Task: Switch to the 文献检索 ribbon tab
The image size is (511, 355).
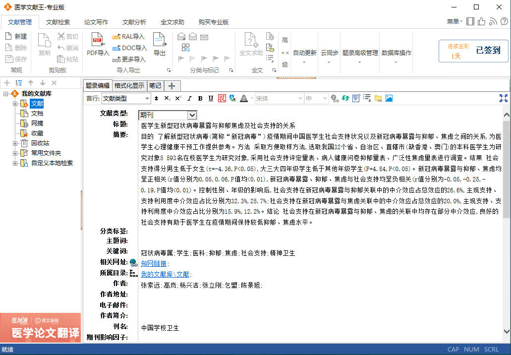Action: click(58, 22)
